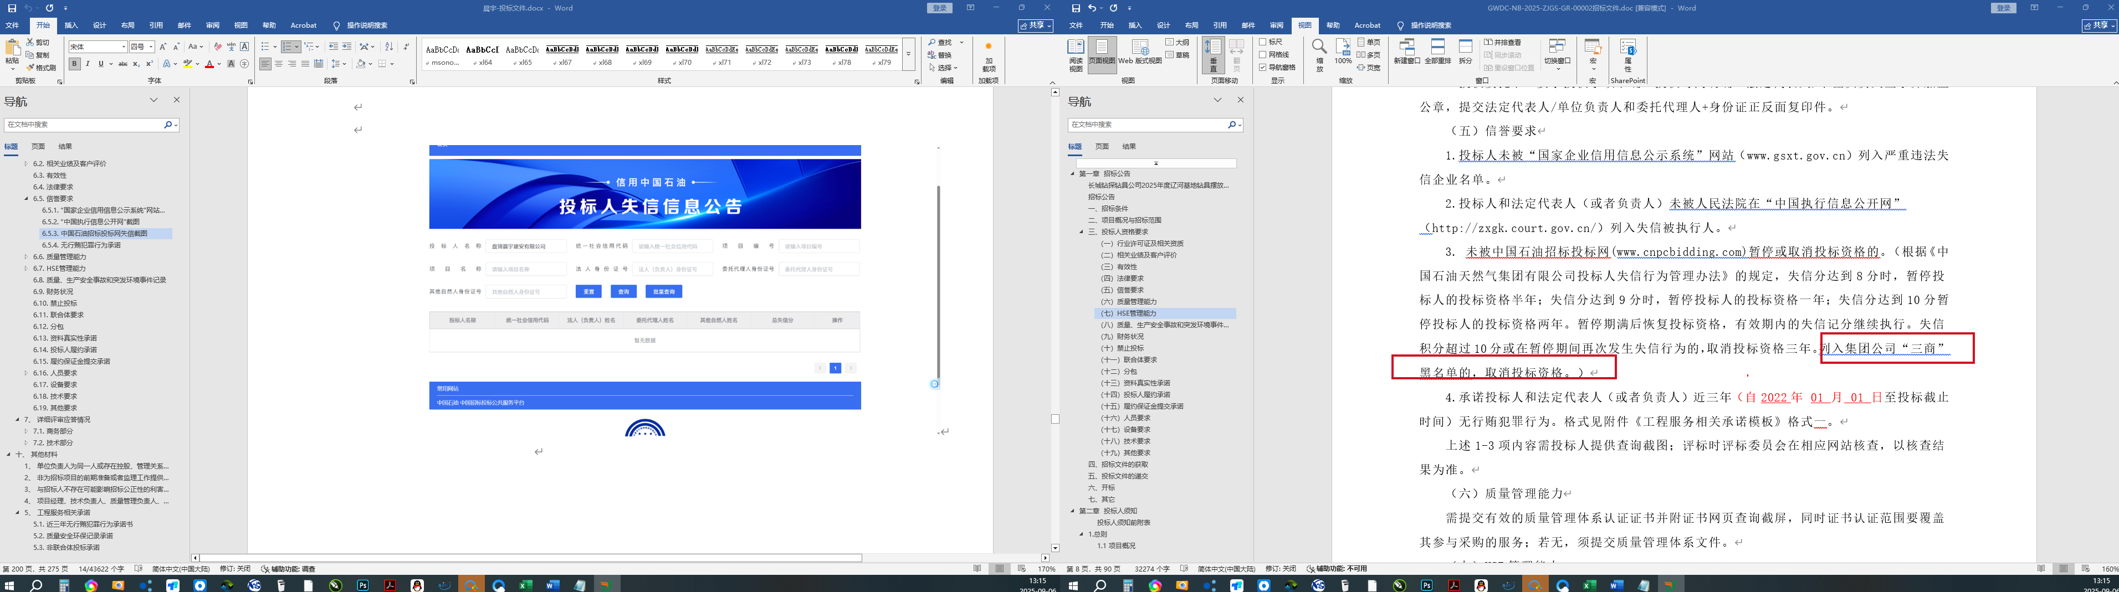Click the red font color swatch in left window

point(209,63)
